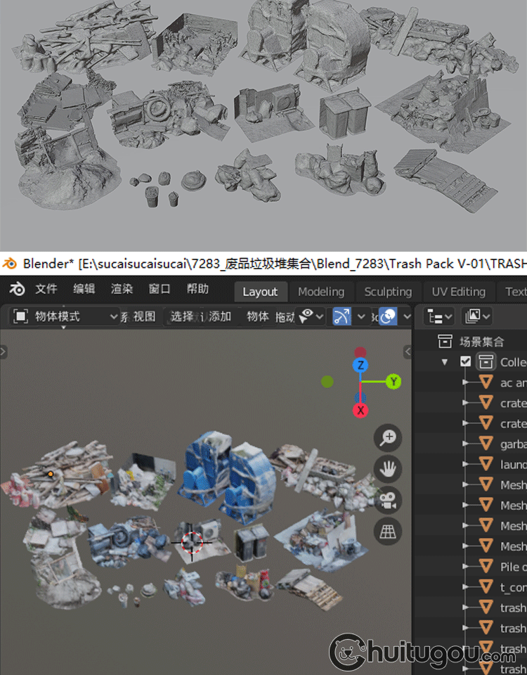Open the 渲染 menu

[x=122, y=289]
